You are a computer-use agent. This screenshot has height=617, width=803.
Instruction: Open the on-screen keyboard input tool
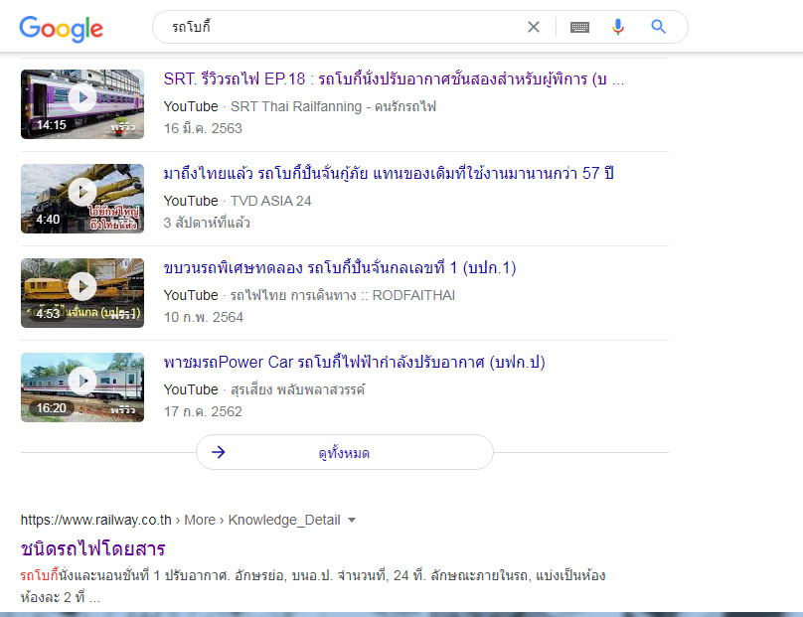click(579, 27)
